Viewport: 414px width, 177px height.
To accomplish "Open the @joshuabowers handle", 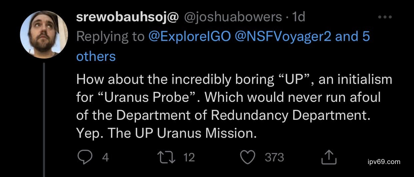I will (x=232, y=17).
